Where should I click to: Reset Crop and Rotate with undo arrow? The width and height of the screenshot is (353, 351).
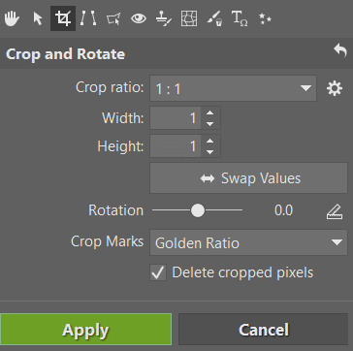[340, 51]
